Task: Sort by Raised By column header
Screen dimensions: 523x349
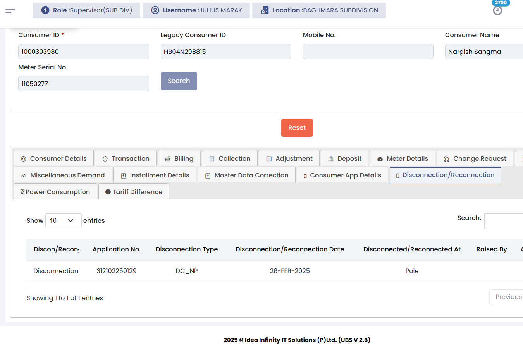Action: 492,249
